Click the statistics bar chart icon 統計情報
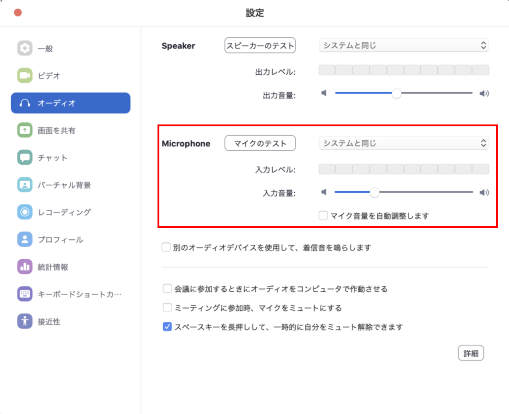This screenshot has height=414, width=509. pos(24,266)
